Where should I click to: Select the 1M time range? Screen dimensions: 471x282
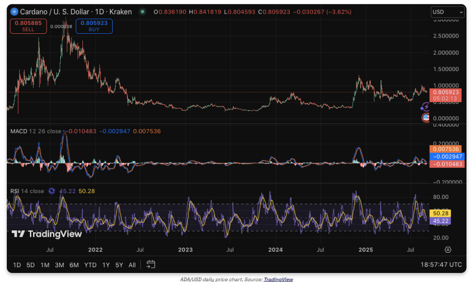point(45,265)
